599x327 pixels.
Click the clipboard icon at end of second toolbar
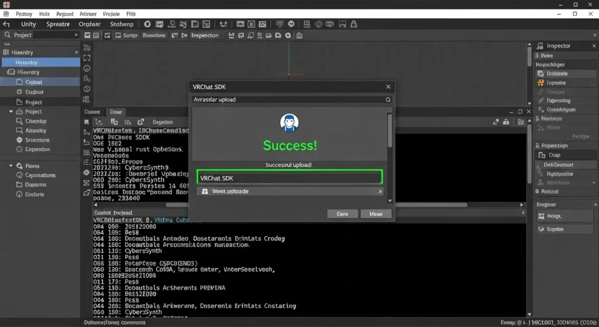(299, 35)
